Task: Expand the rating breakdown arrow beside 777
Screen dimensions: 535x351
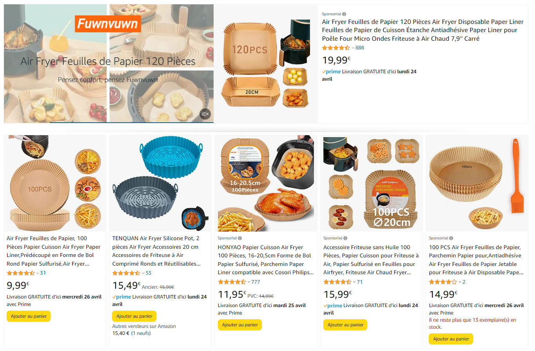Action: pyautogui.click(x=249, y=282)
